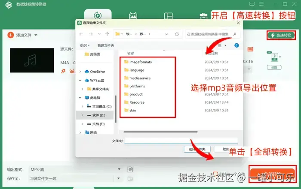Collapse 此电脑 tree node
Viewport: 301px width, 189px height.
pyautogui.click(x=80, y=98)
